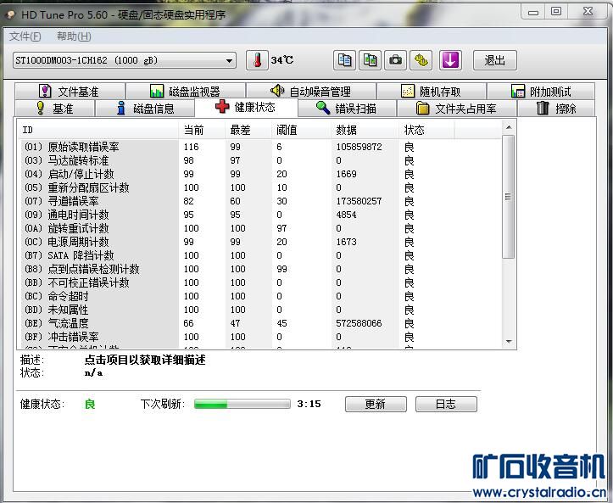Click the camera save screenshot icon
Screen dimensions: 613x503
[x=395, y=60]
